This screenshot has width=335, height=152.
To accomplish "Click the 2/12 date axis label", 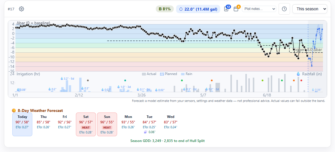I will [x=79, y=95].
